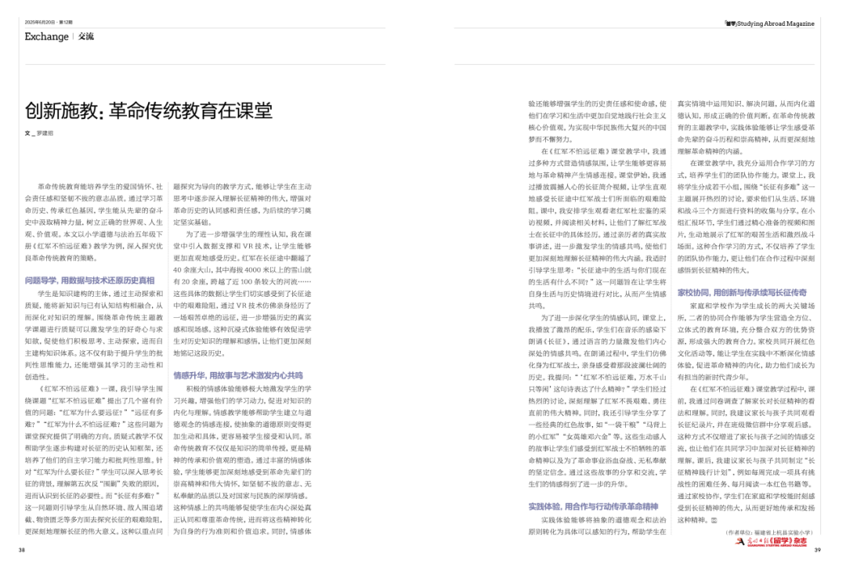Image resolution: width=846 pixels, height=571 pixels.
Task: Click the page number 39
Action: tap(817, 550)
